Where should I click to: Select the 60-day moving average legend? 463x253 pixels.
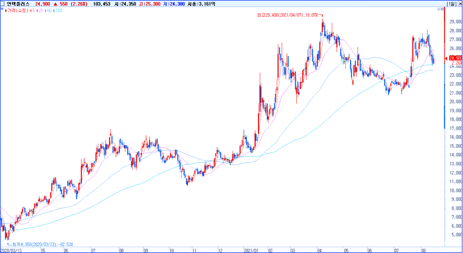(x=49, y=10)
